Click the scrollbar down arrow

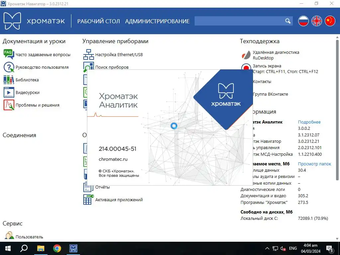click(x=337, y=239)
